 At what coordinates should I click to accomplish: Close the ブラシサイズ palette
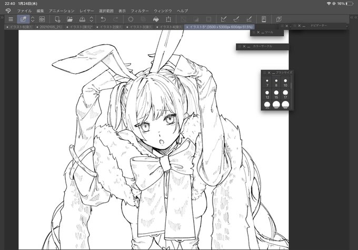269,73
